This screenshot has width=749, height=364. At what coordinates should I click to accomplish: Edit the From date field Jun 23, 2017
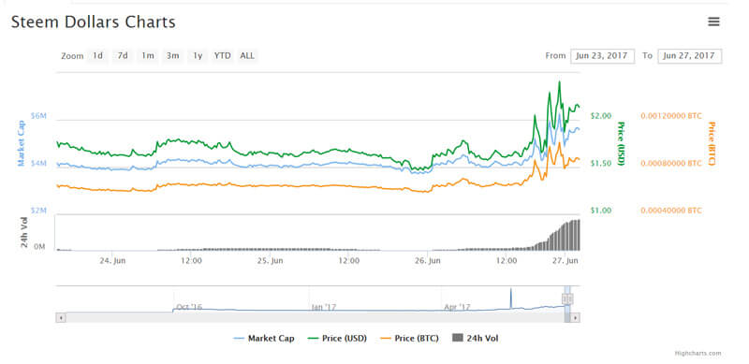click(602, 56)
